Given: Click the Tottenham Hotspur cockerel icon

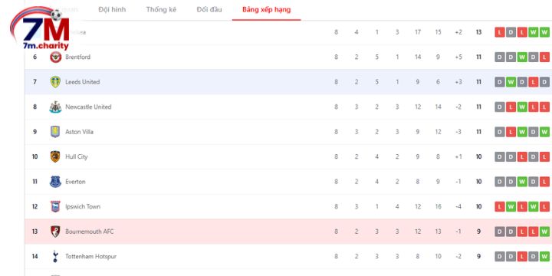Looking at the screenshot, I should point(55,256).
